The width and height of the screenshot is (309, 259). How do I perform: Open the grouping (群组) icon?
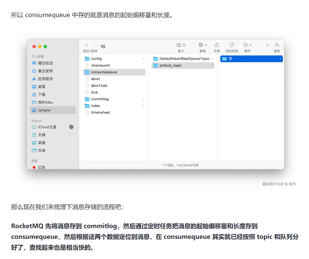click(x=201, y=45)
